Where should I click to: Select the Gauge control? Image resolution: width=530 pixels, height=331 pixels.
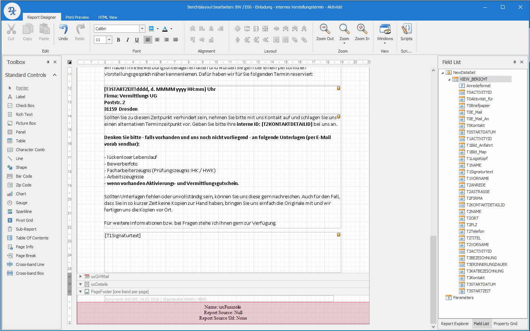(21, 203)
